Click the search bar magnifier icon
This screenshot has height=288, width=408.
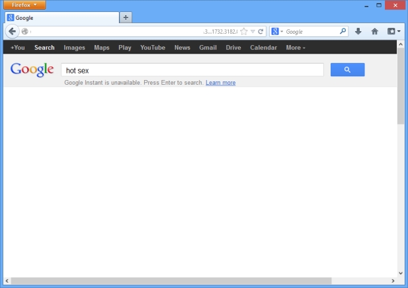coord(343,31)
